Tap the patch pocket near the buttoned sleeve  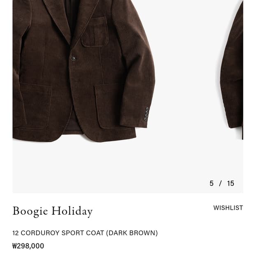[x=108, y=106]
